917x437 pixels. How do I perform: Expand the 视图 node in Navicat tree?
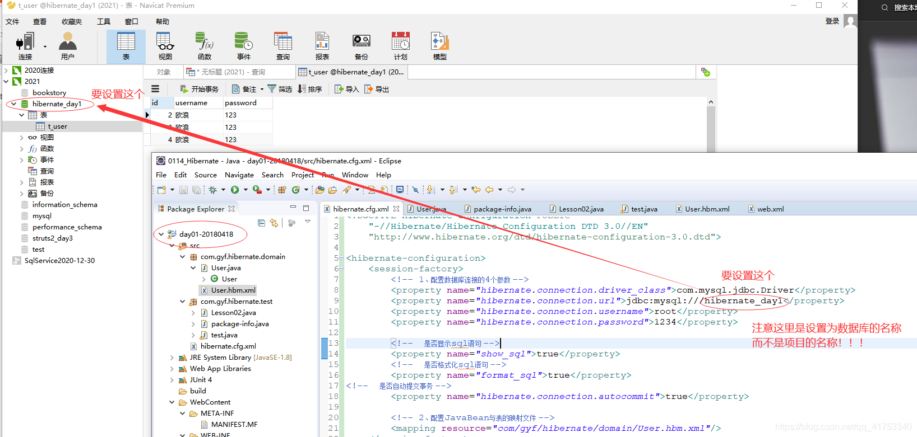tap(22, 138)
